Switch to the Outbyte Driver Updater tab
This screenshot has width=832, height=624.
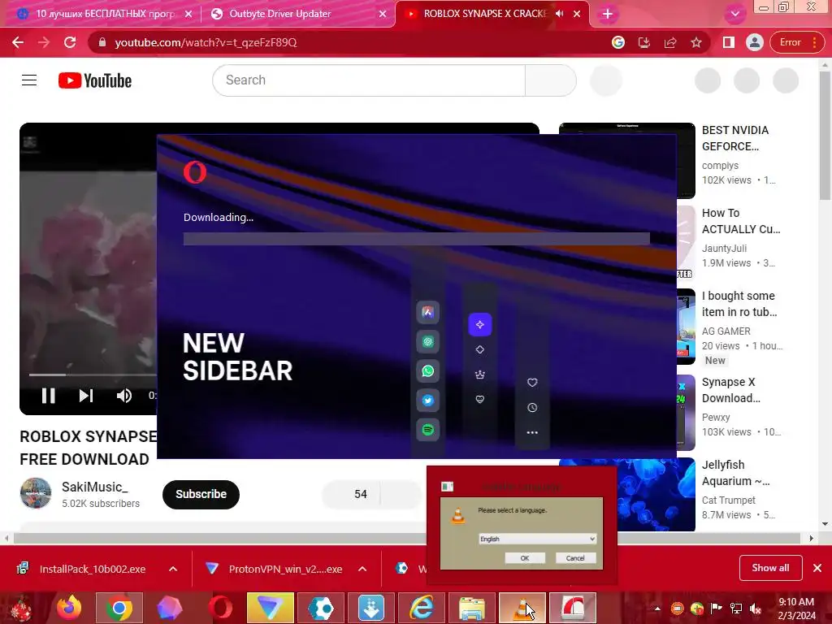[x=297, y=15]
